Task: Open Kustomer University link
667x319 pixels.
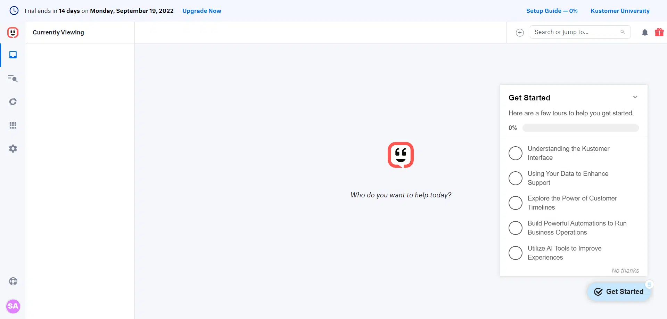Action: coord(620,11)
